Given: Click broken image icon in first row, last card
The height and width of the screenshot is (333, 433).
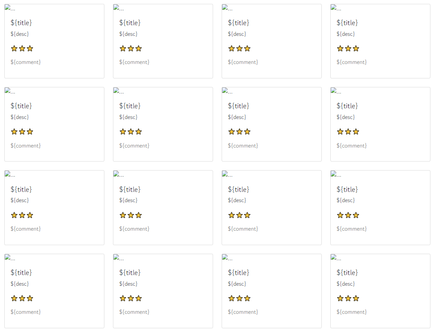Looking at the screenshot, I should tap(334, 7).
